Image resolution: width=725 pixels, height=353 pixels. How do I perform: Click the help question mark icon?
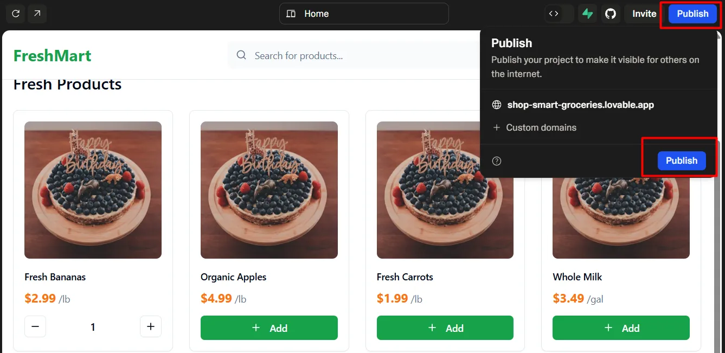coord(496,161)
